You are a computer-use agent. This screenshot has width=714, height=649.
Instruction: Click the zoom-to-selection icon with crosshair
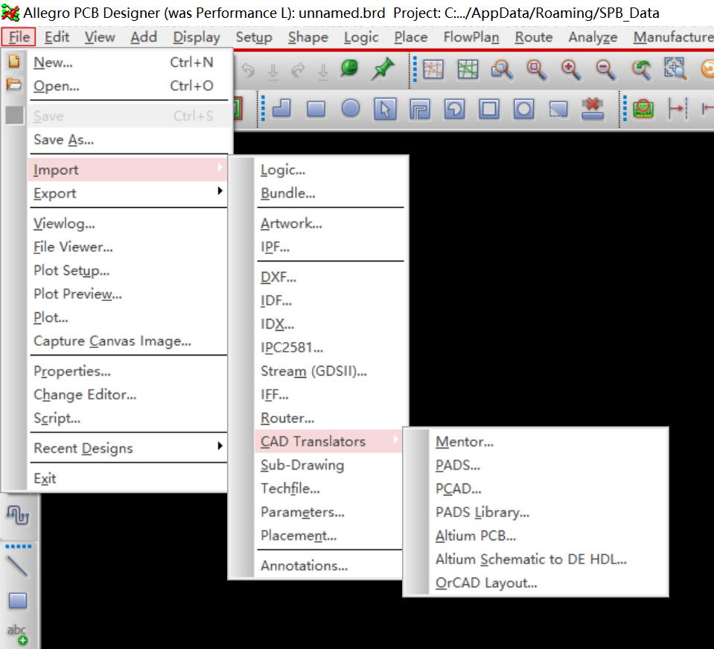tap(675, 69)
